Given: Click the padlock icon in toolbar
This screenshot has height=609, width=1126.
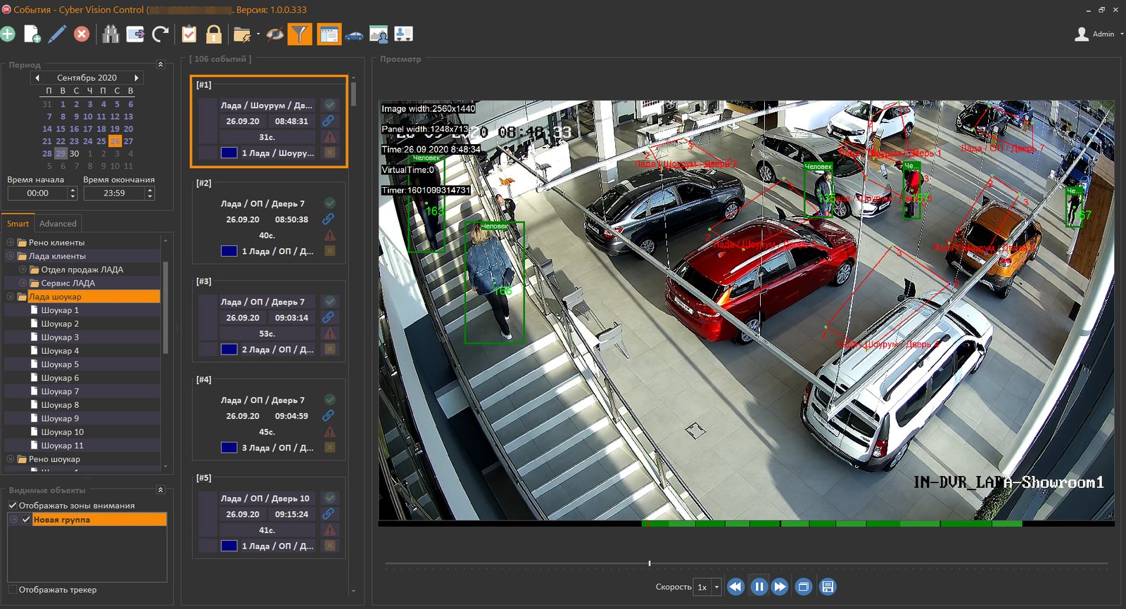Looking at the screenshot, I should click(x=214, y=34).
